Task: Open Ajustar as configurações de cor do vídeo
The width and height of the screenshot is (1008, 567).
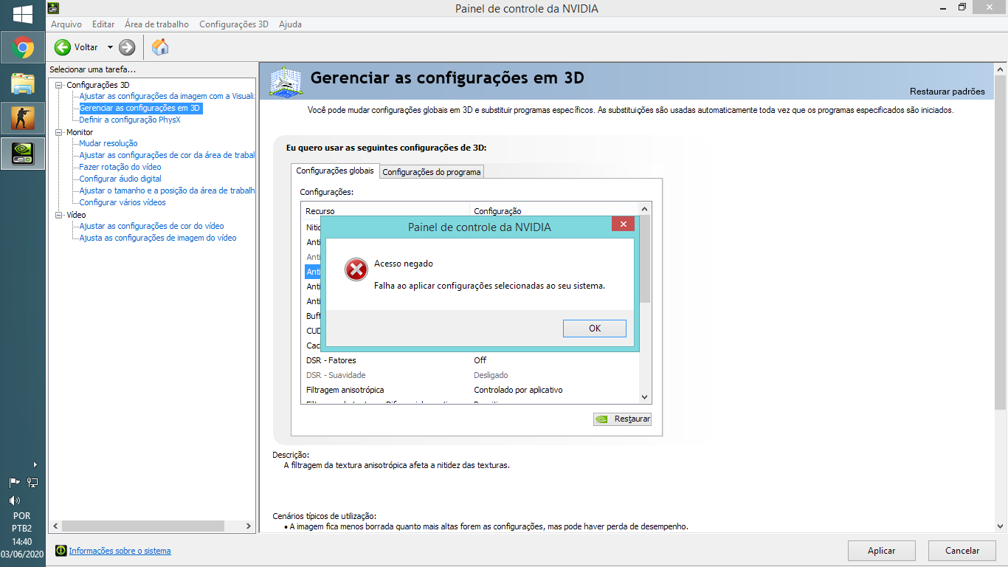Action: point(151,226)
